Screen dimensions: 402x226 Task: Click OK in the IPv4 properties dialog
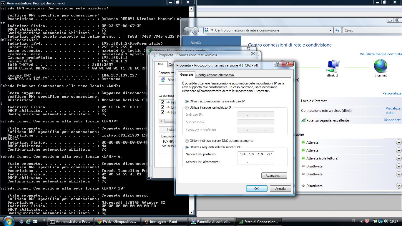coord(257,189)
